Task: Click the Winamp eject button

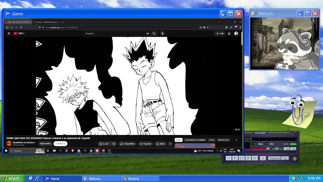Action: point(263,158)
